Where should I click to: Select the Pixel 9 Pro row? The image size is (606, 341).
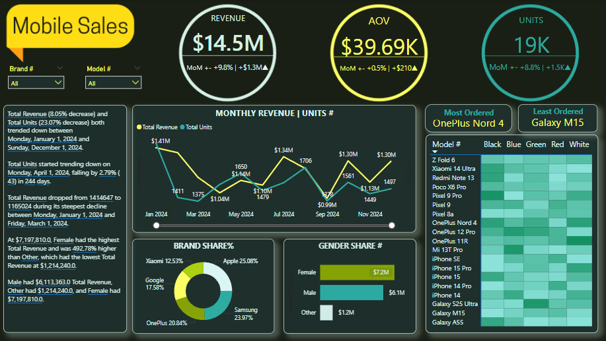[511, 196]
